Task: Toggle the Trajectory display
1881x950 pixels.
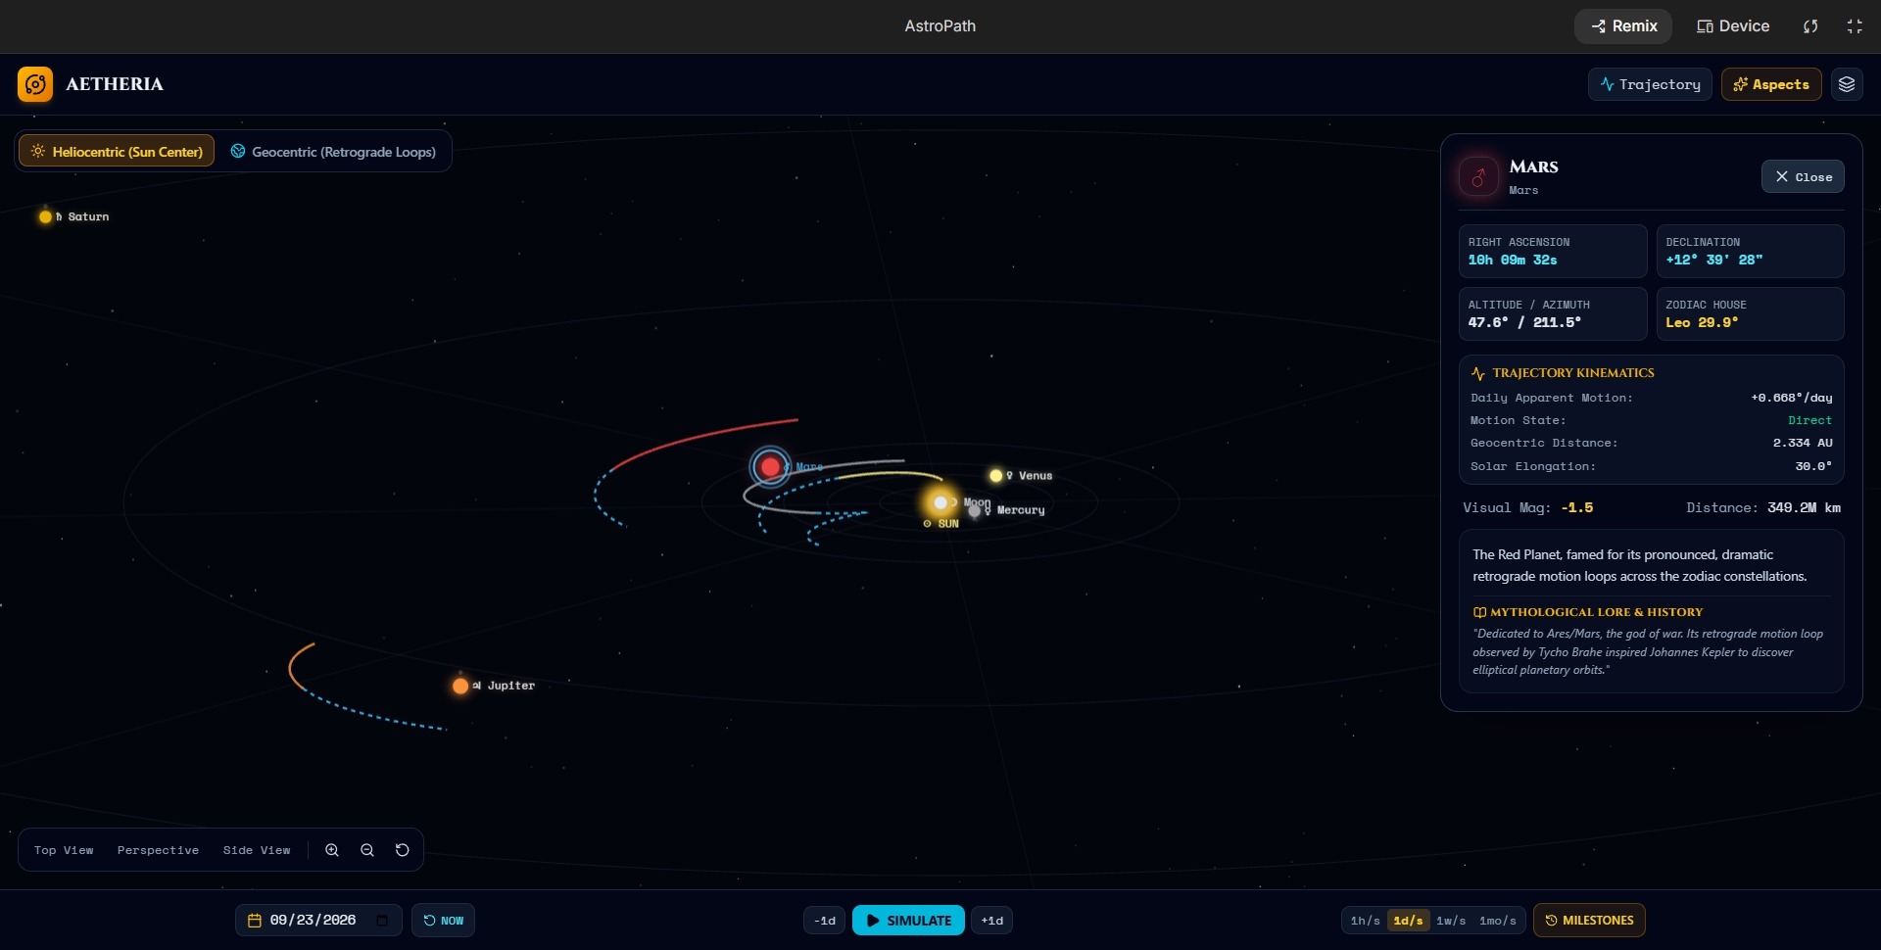Action: 1650,84
